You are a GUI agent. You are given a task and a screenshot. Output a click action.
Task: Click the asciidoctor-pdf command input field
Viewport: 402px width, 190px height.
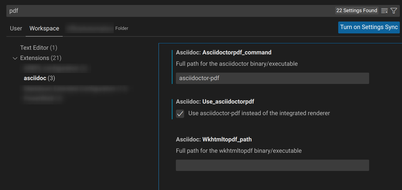pyautogui.click(x=272, y=78)
